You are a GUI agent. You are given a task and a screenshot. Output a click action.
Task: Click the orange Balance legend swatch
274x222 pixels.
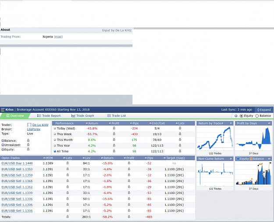[251, 159]
